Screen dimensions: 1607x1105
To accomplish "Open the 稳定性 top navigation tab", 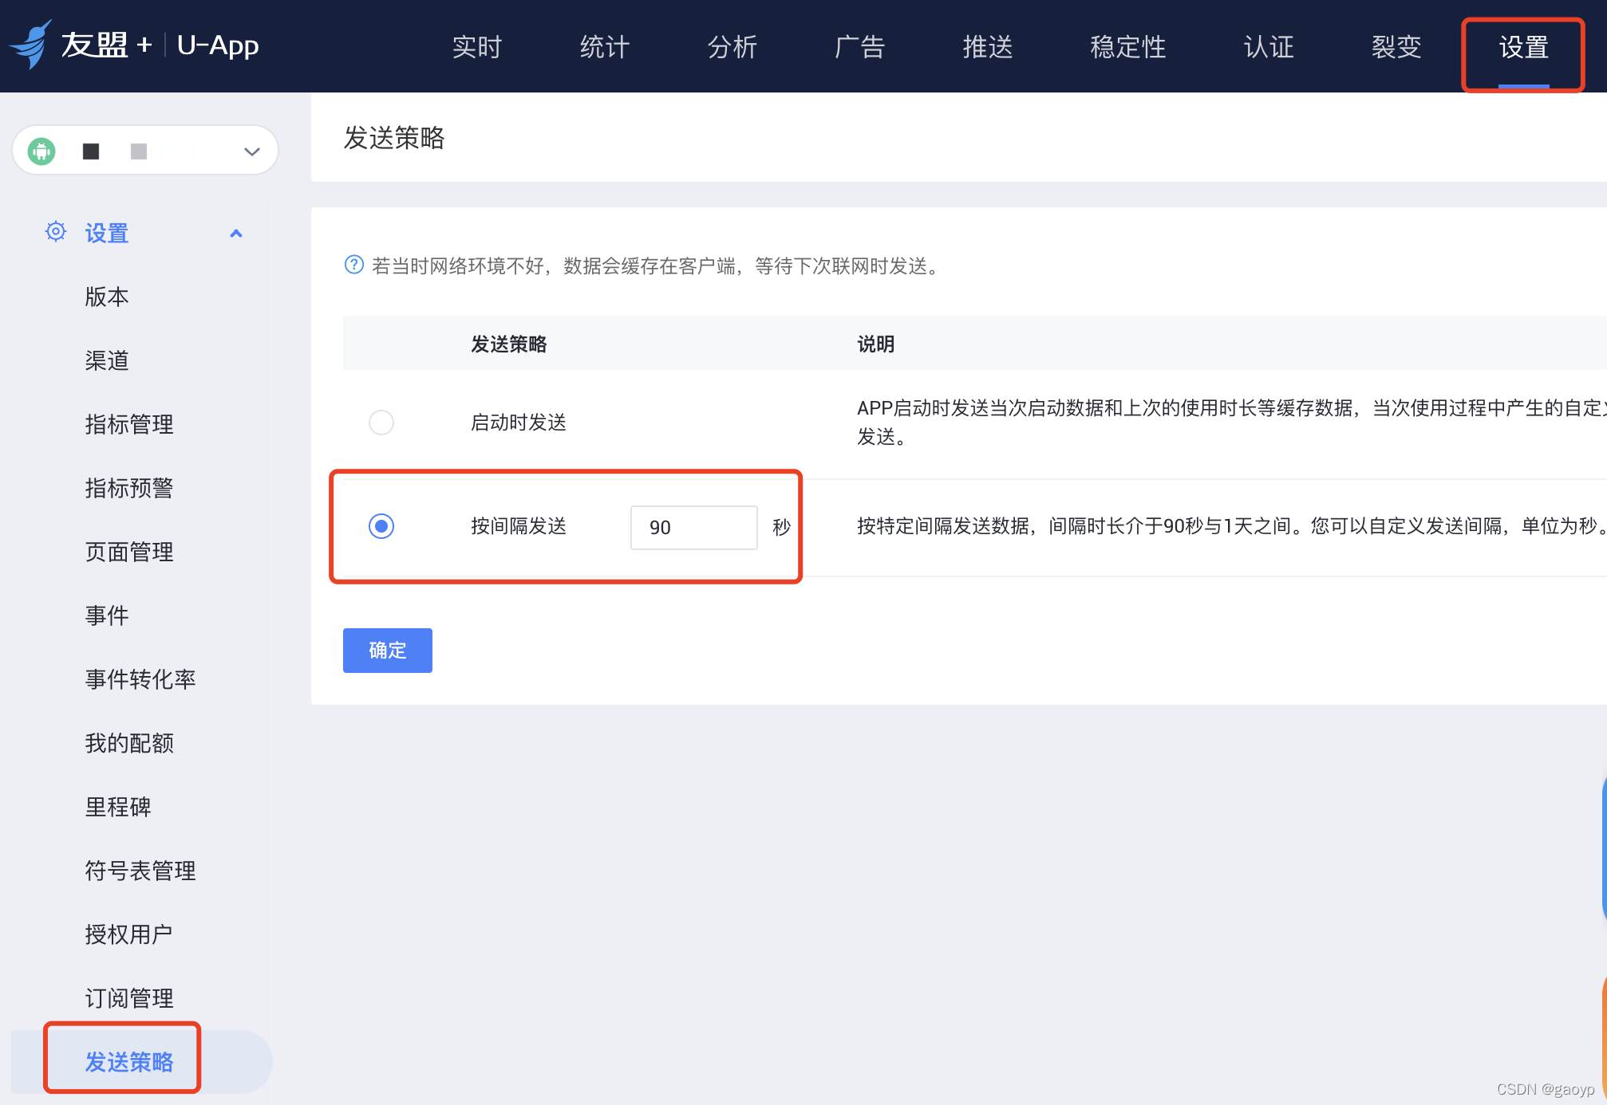I will (1127, 46).
